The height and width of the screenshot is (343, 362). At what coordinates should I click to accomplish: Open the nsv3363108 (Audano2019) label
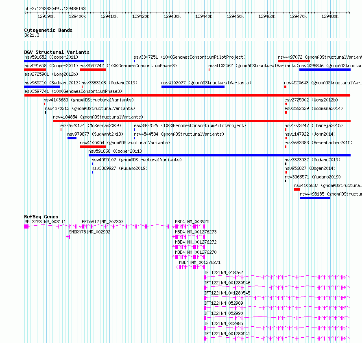pos(109,83)
